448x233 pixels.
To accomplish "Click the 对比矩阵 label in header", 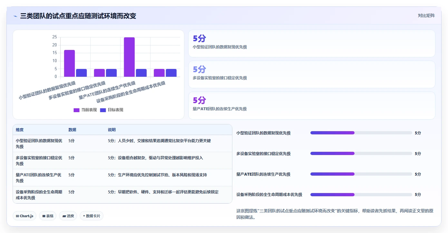I will point(426,15).
